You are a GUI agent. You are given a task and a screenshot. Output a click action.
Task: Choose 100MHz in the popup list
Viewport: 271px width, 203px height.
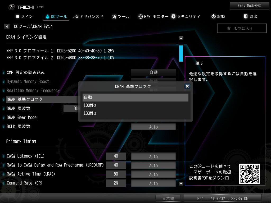[x=135, y=105]
